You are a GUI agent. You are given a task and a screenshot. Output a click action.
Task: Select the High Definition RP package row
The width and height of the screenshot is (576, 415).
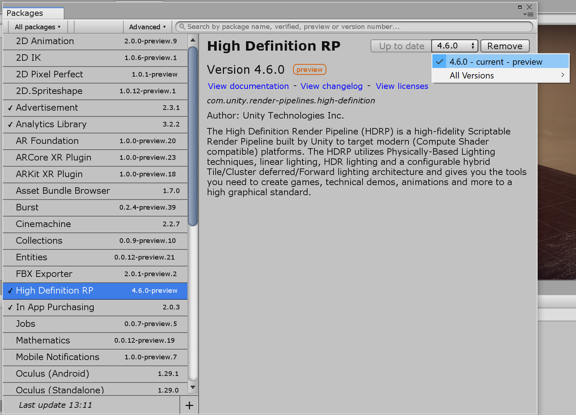[x=95, y=291]
